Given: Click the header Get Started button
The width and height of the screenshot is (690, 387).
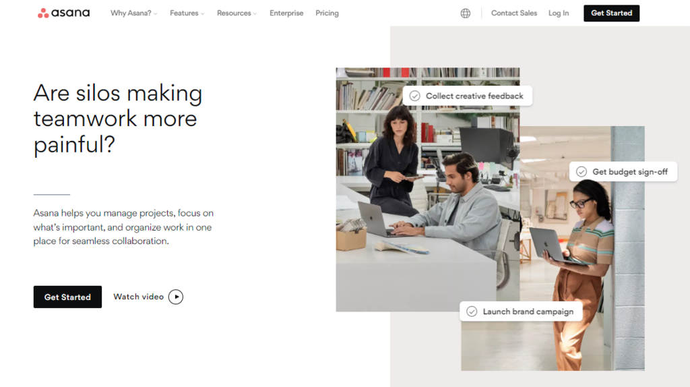Looking at the screenshot, I should click(x=611, y=13).
